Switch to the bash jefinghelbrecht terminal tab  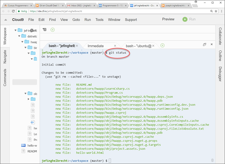(x=62, y=46)
